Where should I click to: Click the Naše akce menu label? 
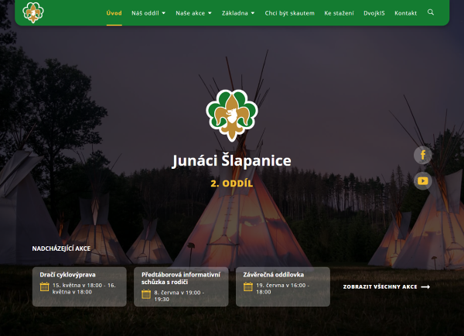coord(190,13)
